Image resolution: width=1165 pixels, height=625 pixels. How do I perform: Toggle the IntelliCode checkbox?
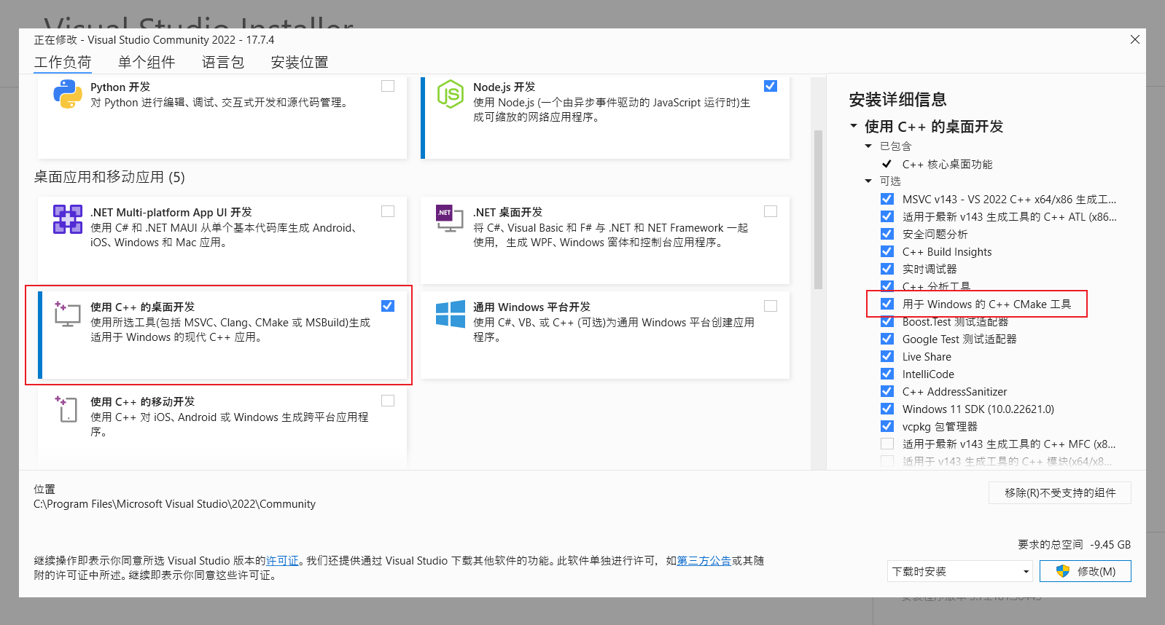(887, 374)
